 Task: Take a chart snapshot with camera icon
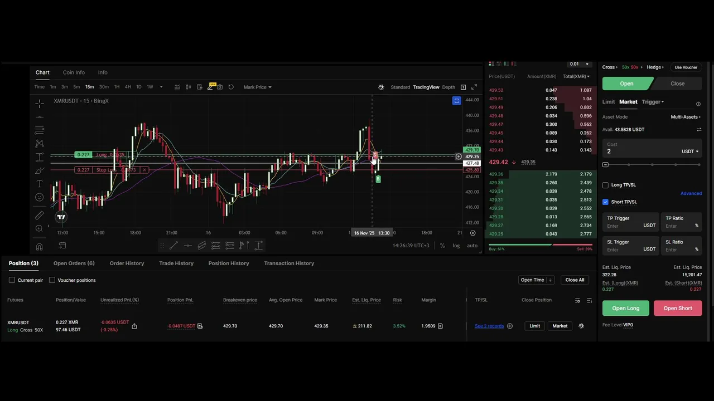[220, 87]
